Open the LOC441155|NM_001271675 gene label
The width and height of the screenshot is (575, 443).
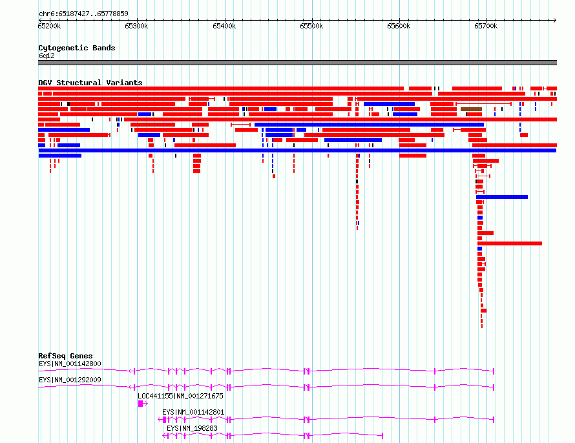[180, 396]
